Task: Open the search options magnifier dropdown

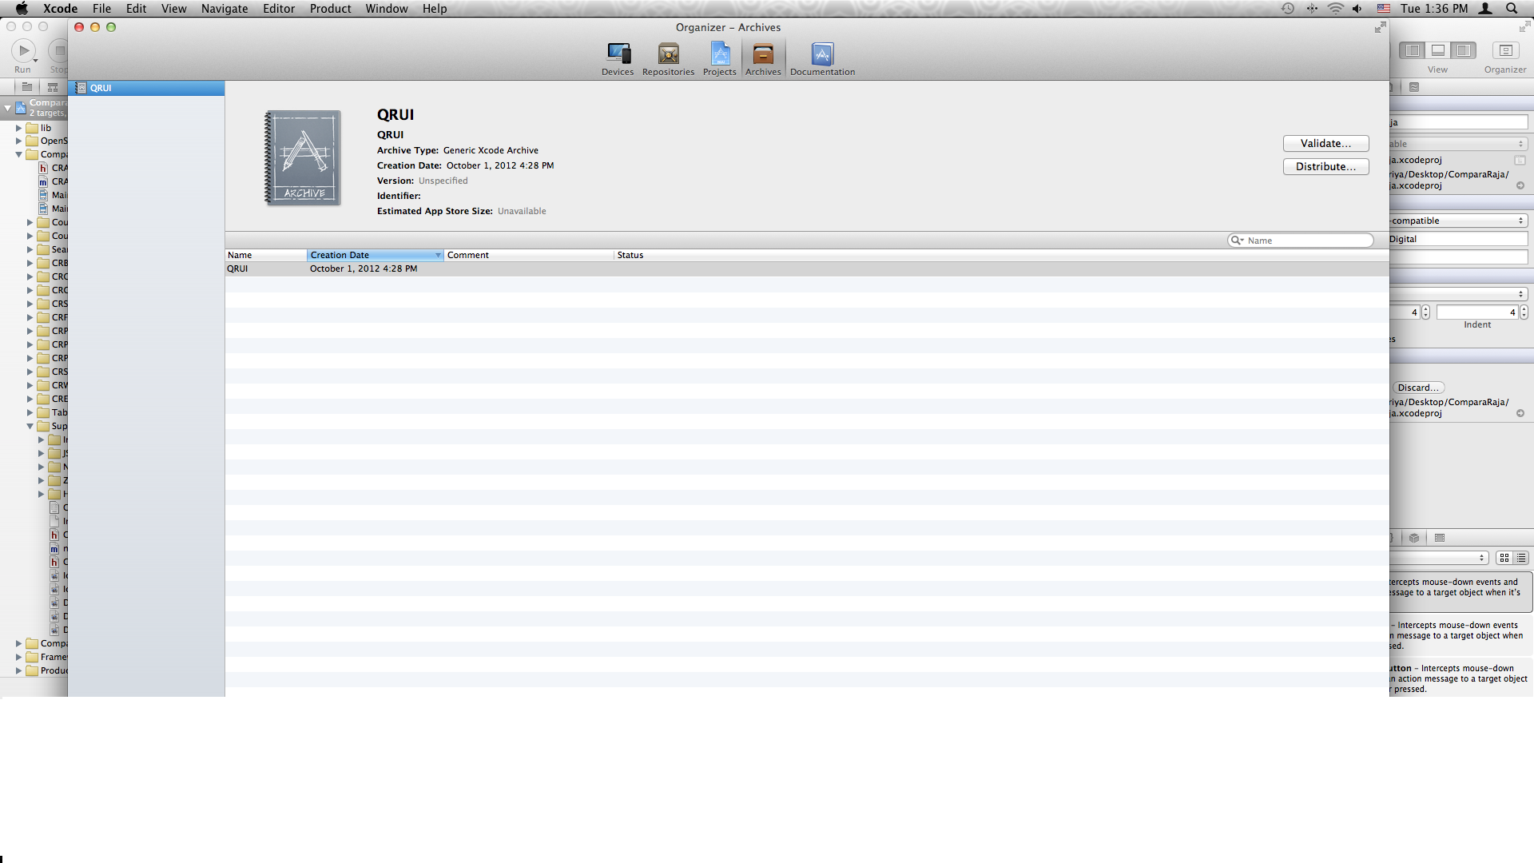Action: click(1237, 241)
